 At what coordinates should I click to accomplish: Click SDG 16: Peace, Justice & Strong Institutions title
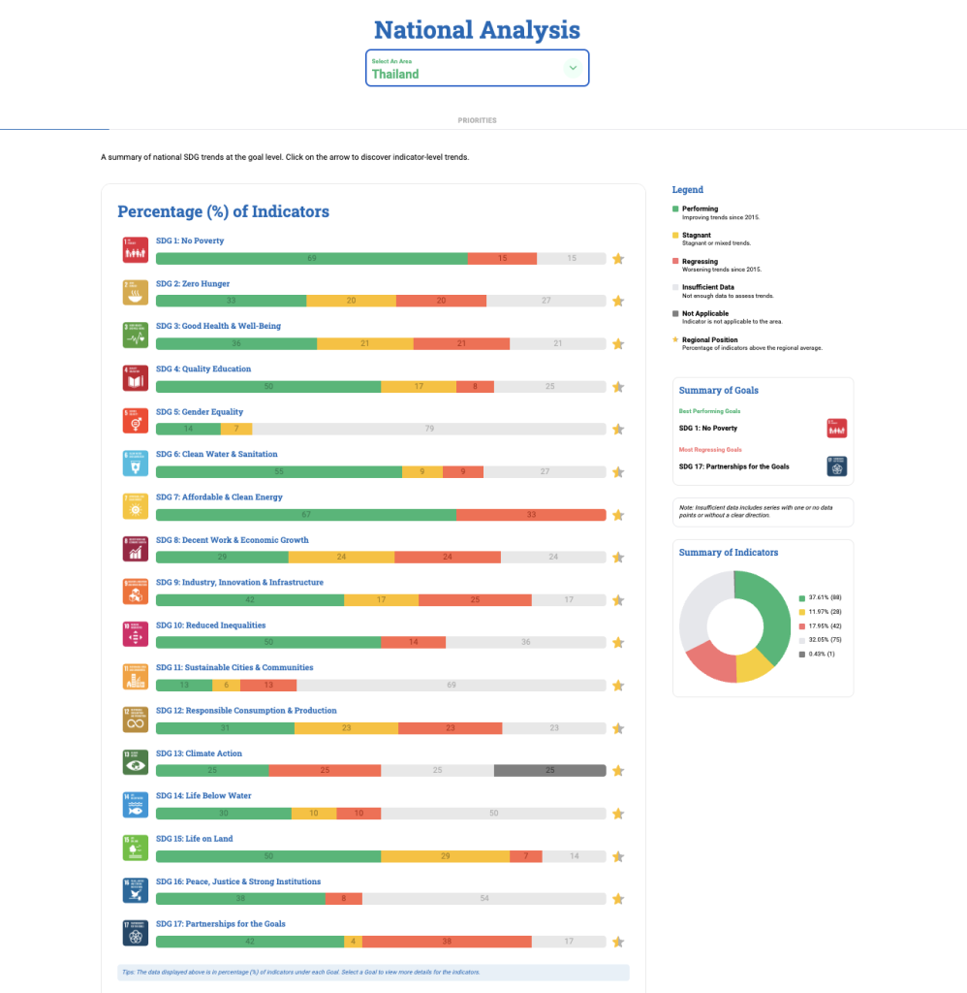pyautogui.click(x=238, y=881)
